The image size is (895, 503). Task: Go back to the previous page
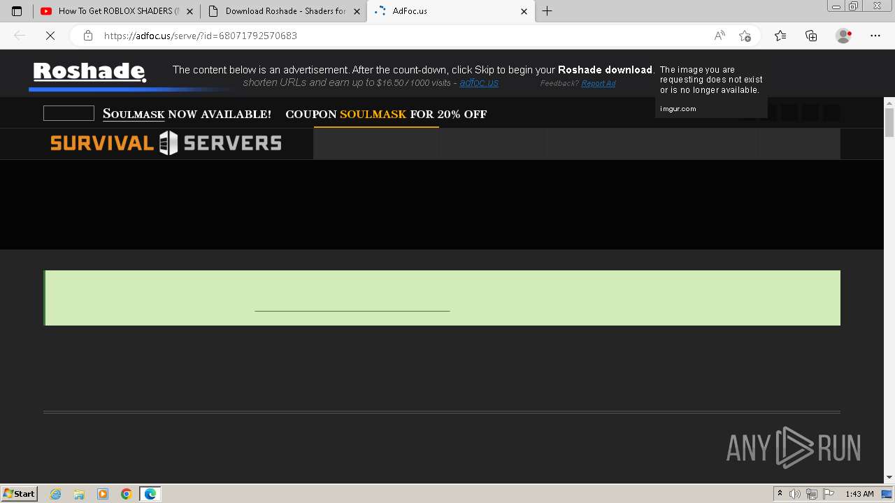pyautogui.click(x=20, y=36)
